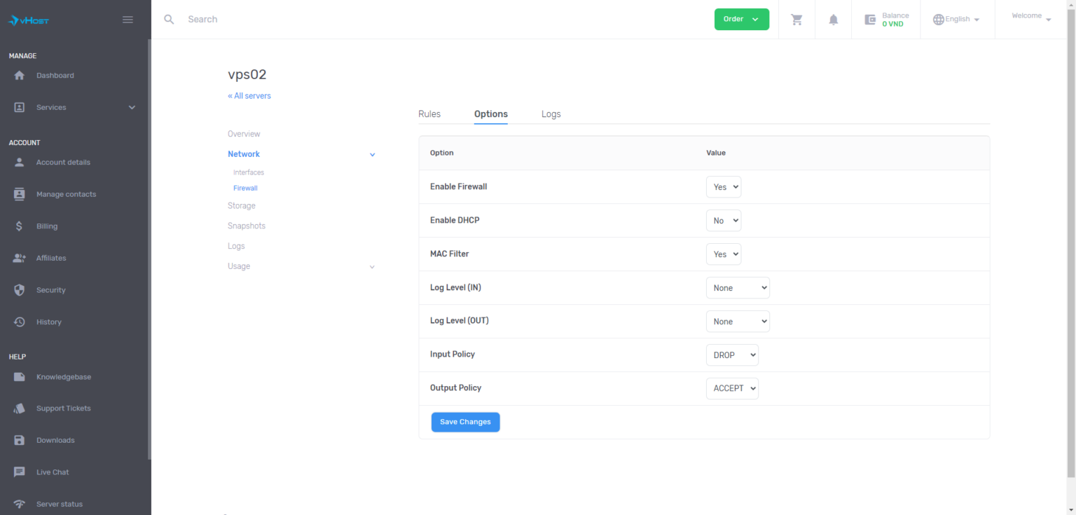Go back to All servers link

click(249, 96)
